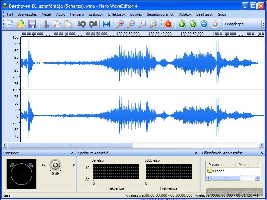The height and width of the screenshot is (200, 267).
Task: Click the Kiválasztva selection time readout
Action: [159, 195]
